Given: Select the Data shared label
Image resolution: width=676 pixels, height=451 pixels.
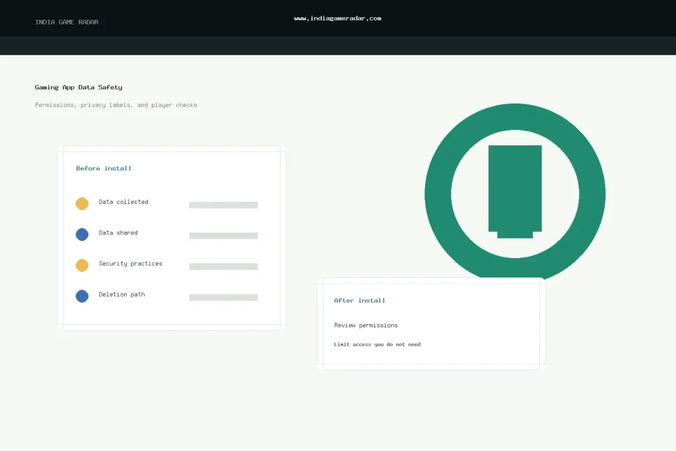Looking at the screenshot, I should point(118,233).
